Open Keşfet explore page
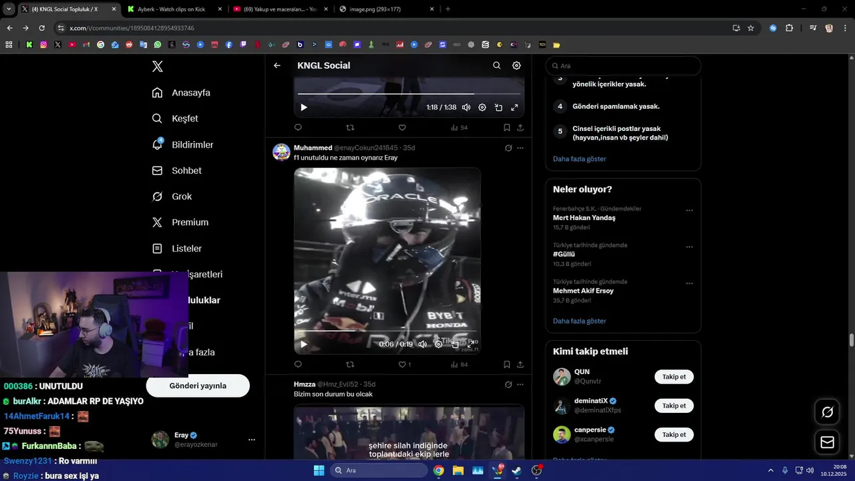This screenshot has width=855, height=481. (x=175, y=118)
